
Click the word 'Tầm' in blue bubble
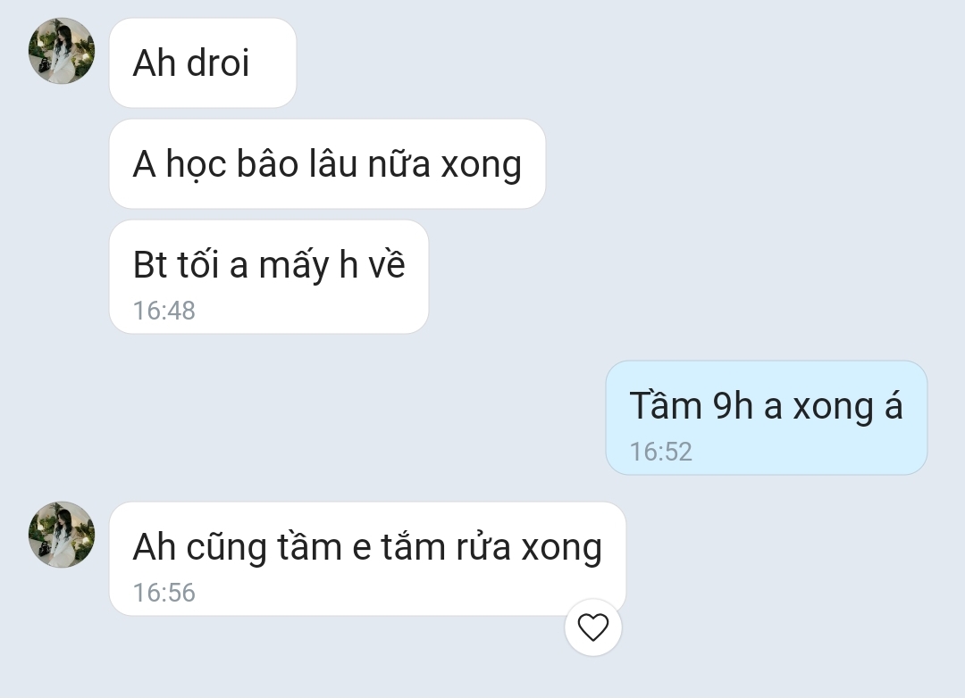pyautogui.click(x=666, y=404)
